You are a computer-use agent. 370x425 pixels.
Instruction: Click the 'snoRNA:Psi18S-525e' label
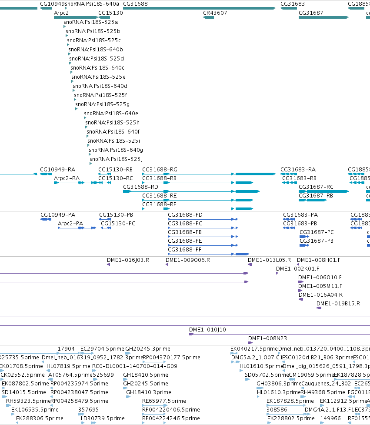[x=99, y=77]
